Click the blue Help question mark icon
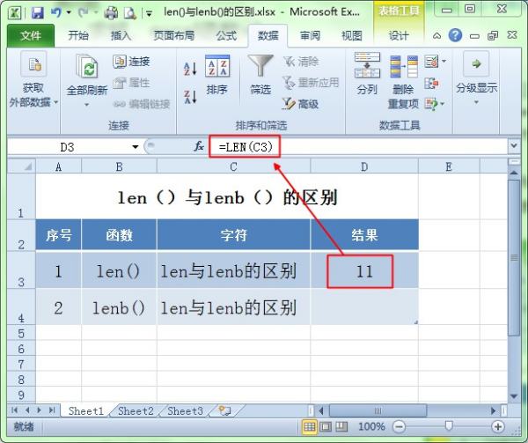Image resolution: width=528 pixels, height=443 pixels. coord(455,35)
